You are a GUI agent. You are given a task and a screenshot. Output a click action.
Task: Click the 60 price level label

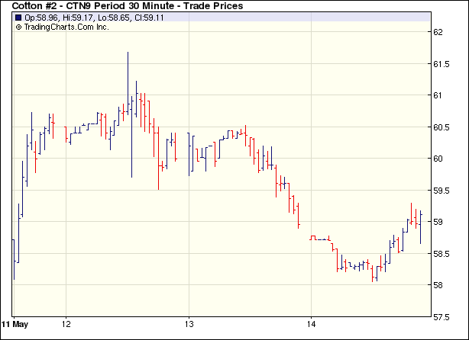[438, 159]
